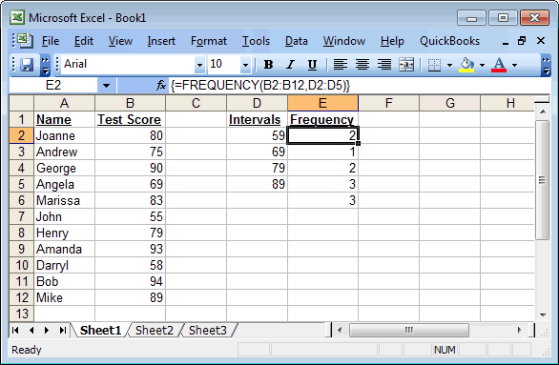This screenshot has height=365, width=559.
Task: Open the View menu
Action: pyautogui.click(x=120, y=41)
